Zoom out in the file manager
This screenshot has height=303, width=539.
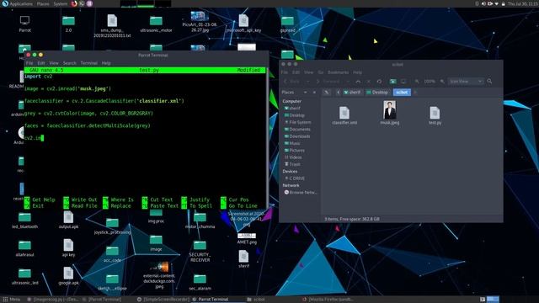point(417,82)
